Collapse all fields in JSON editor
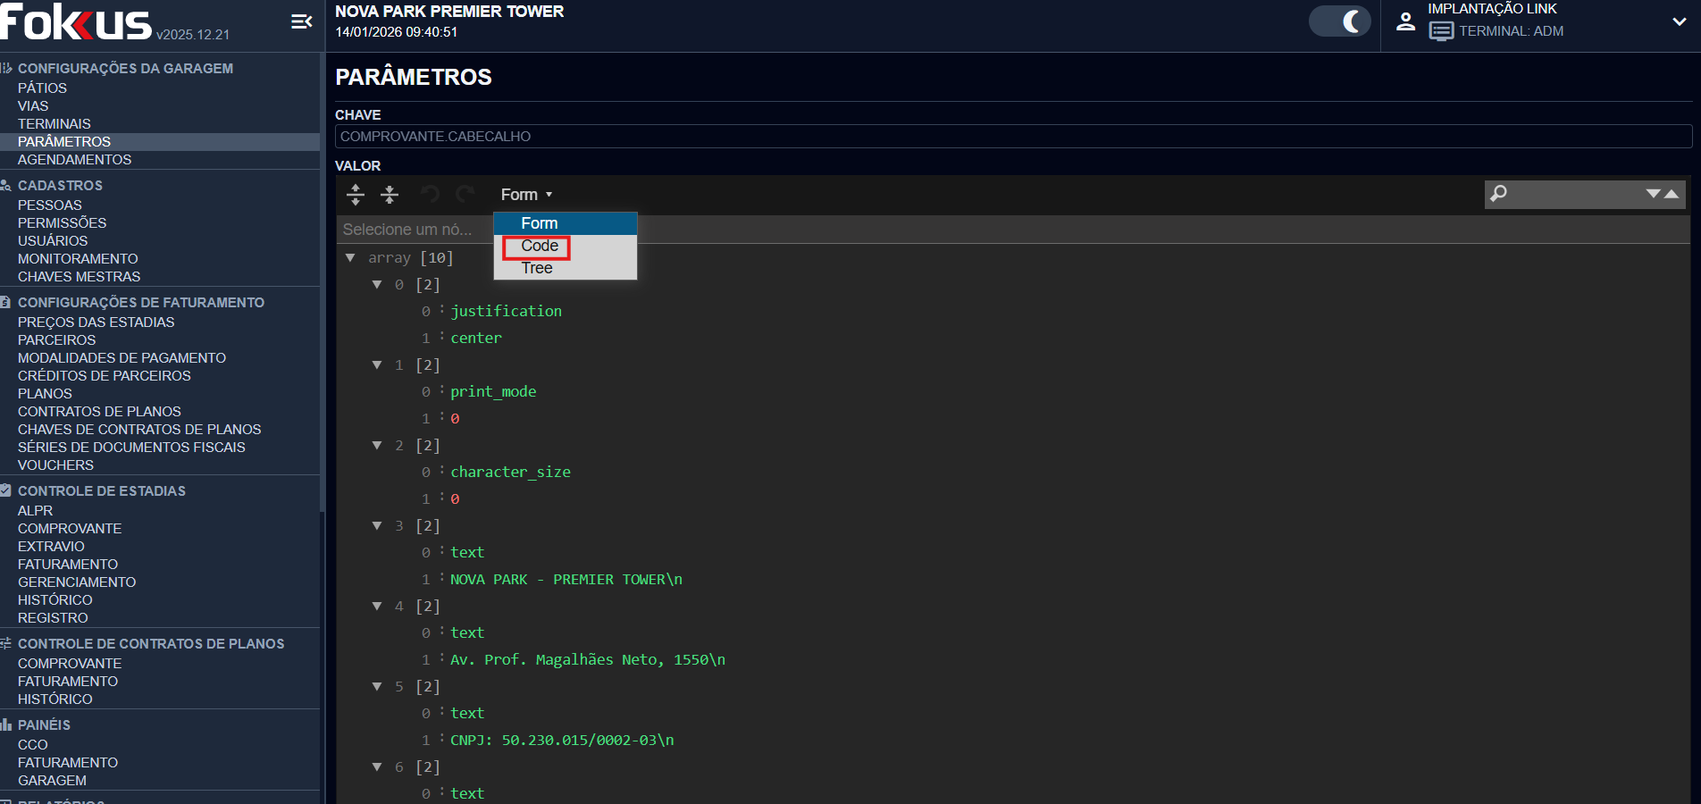This screenshot has height=804, width=1701. (390, 195)
